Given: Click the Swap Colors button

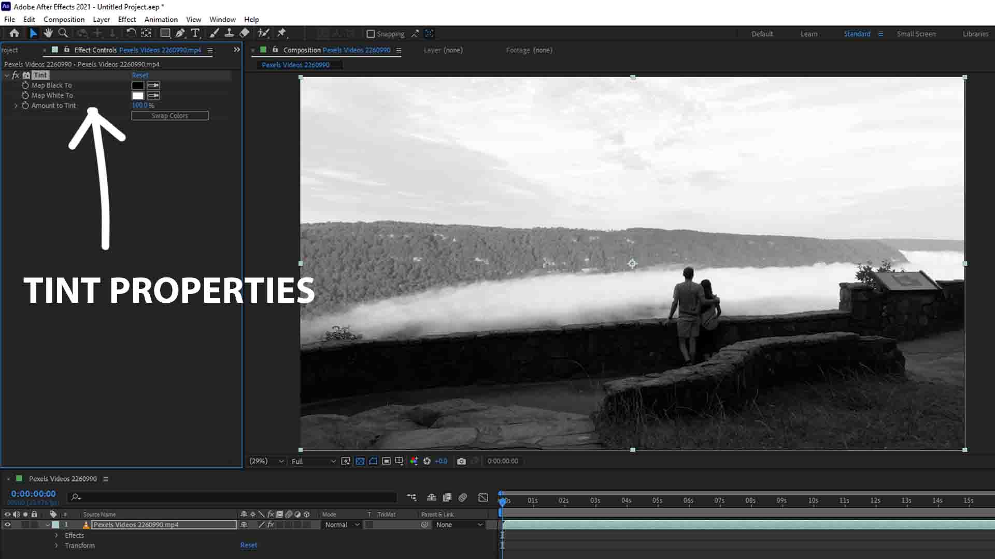Looking at the screenshot, I should tap(170, 115).
